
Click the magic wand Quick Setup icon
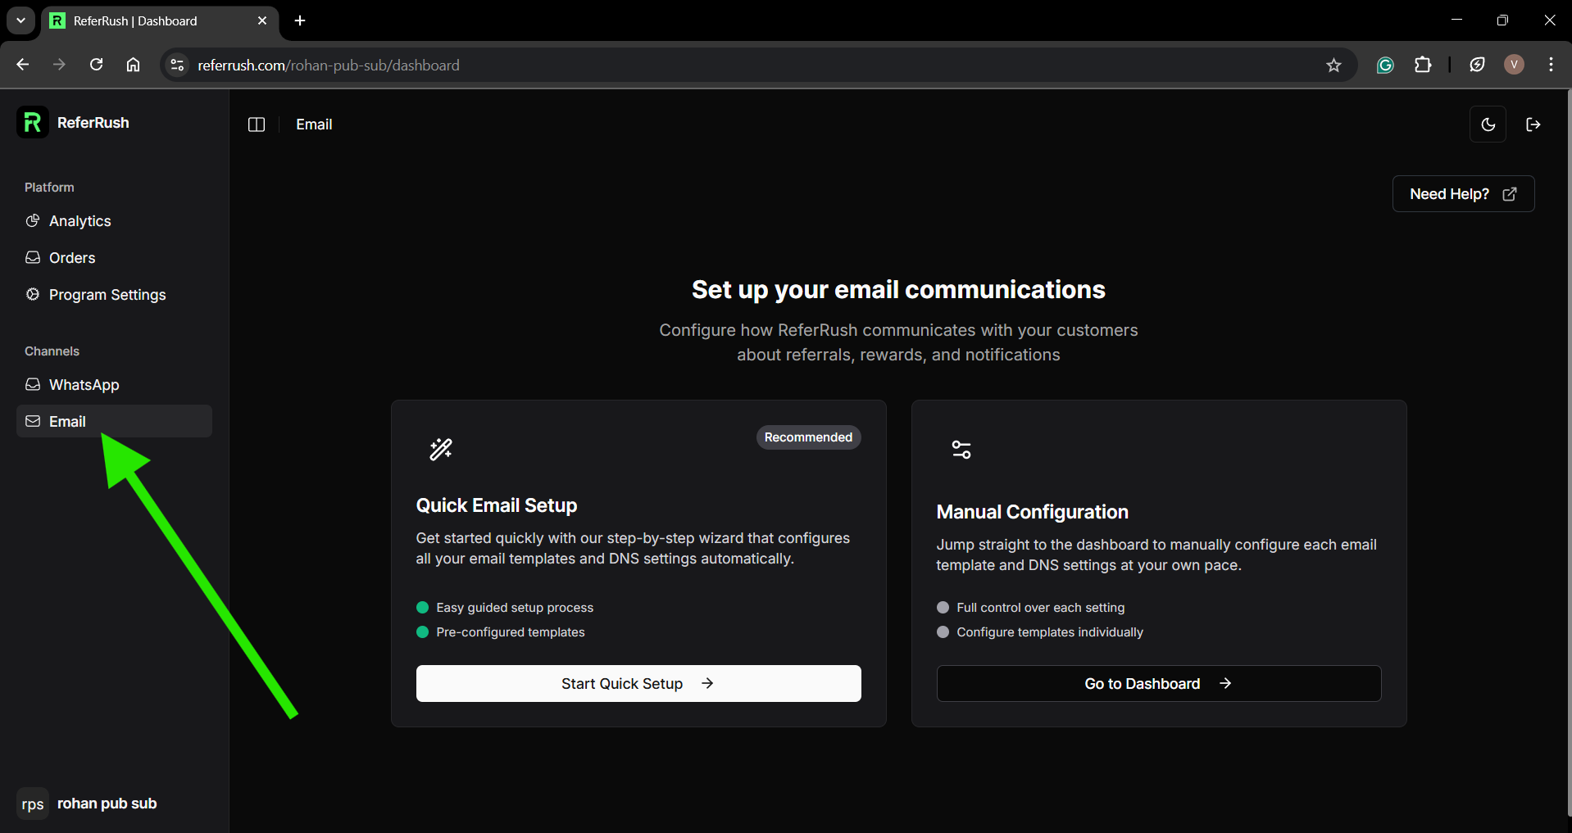click(x=441, y=449)
